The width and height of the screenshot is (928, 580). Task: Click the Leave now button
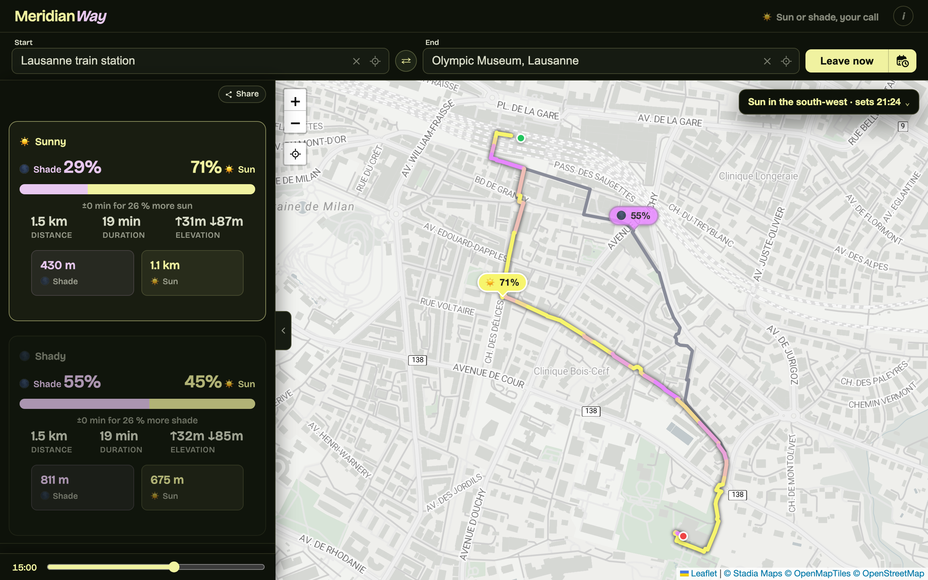[847, 61]
